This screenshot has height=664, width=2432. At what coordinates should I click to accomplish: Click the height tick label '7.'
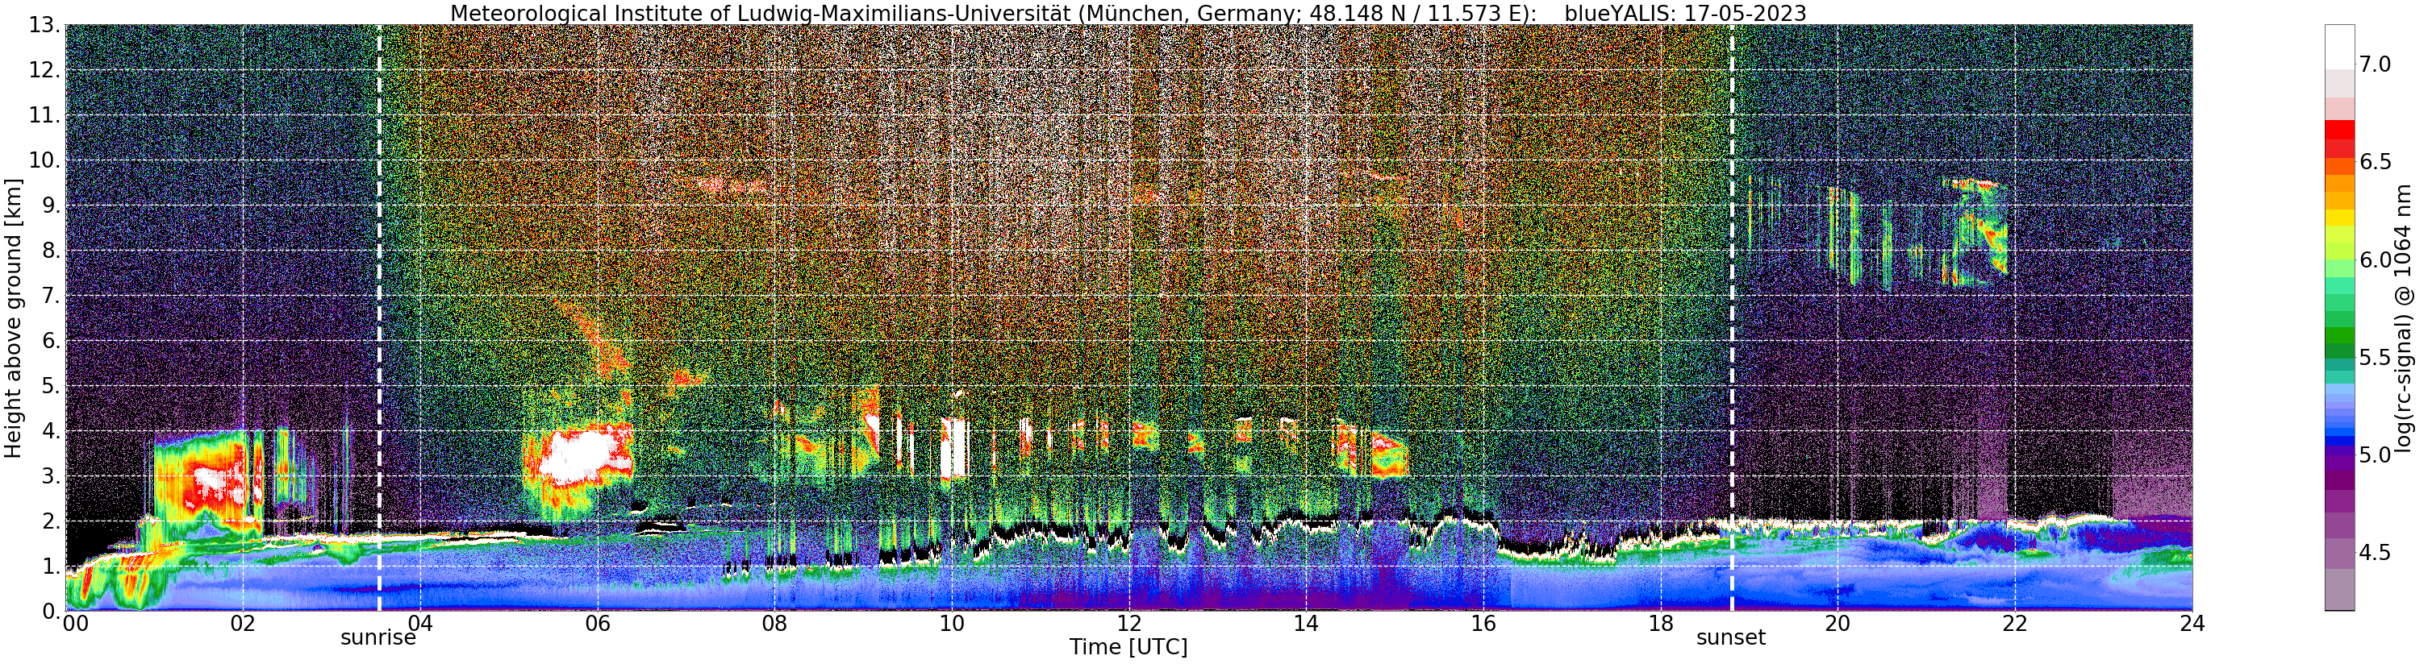pos(50,297)
